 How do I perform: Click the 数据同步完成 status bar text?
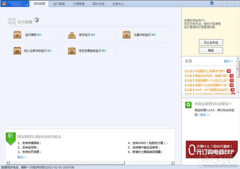(38, 167)
